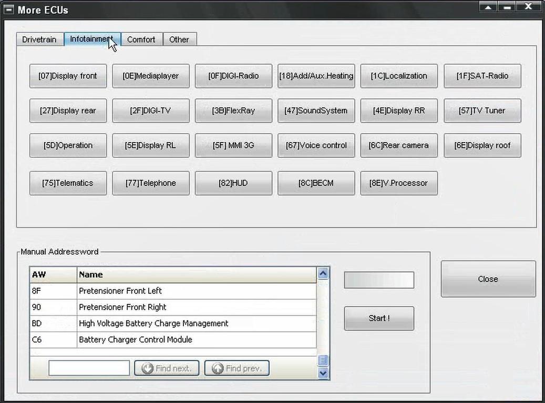545x403 pixels.
Task: Open the [82]HUD control unit
Action: [233, 183]
